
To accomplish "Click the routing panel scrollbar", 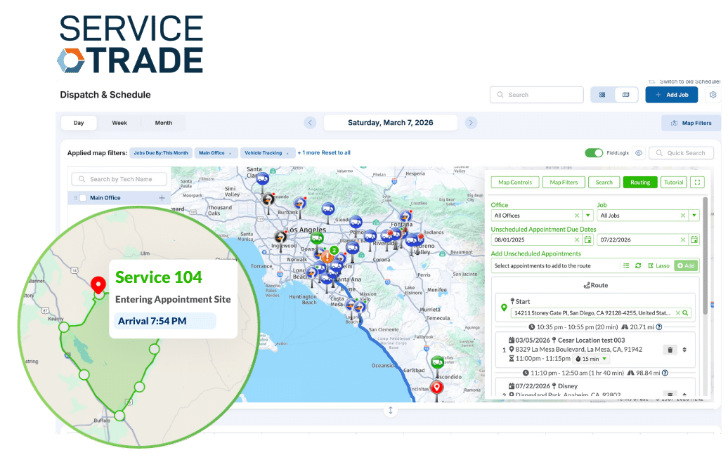I will [706, 255].
